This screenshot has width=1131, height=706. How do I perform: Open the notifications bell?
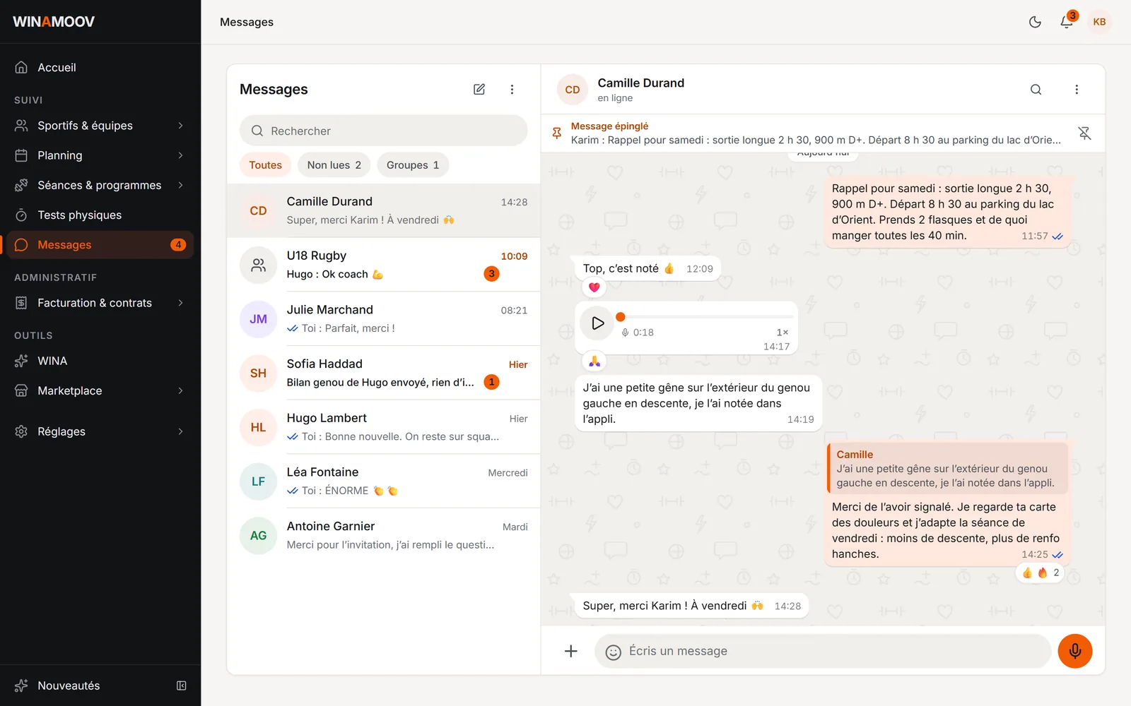(1067, 22)
